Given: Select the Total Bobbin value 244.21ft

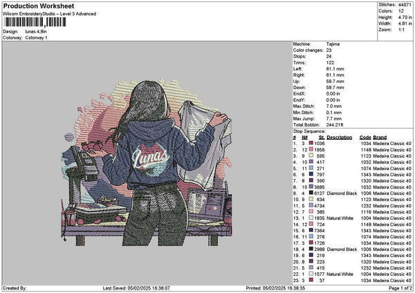Looking at the screenshot, I should click(335, 125).
